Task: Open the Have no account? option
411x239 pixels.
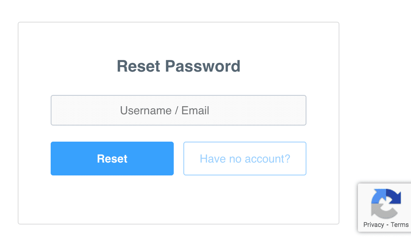Action: [245, 159]
